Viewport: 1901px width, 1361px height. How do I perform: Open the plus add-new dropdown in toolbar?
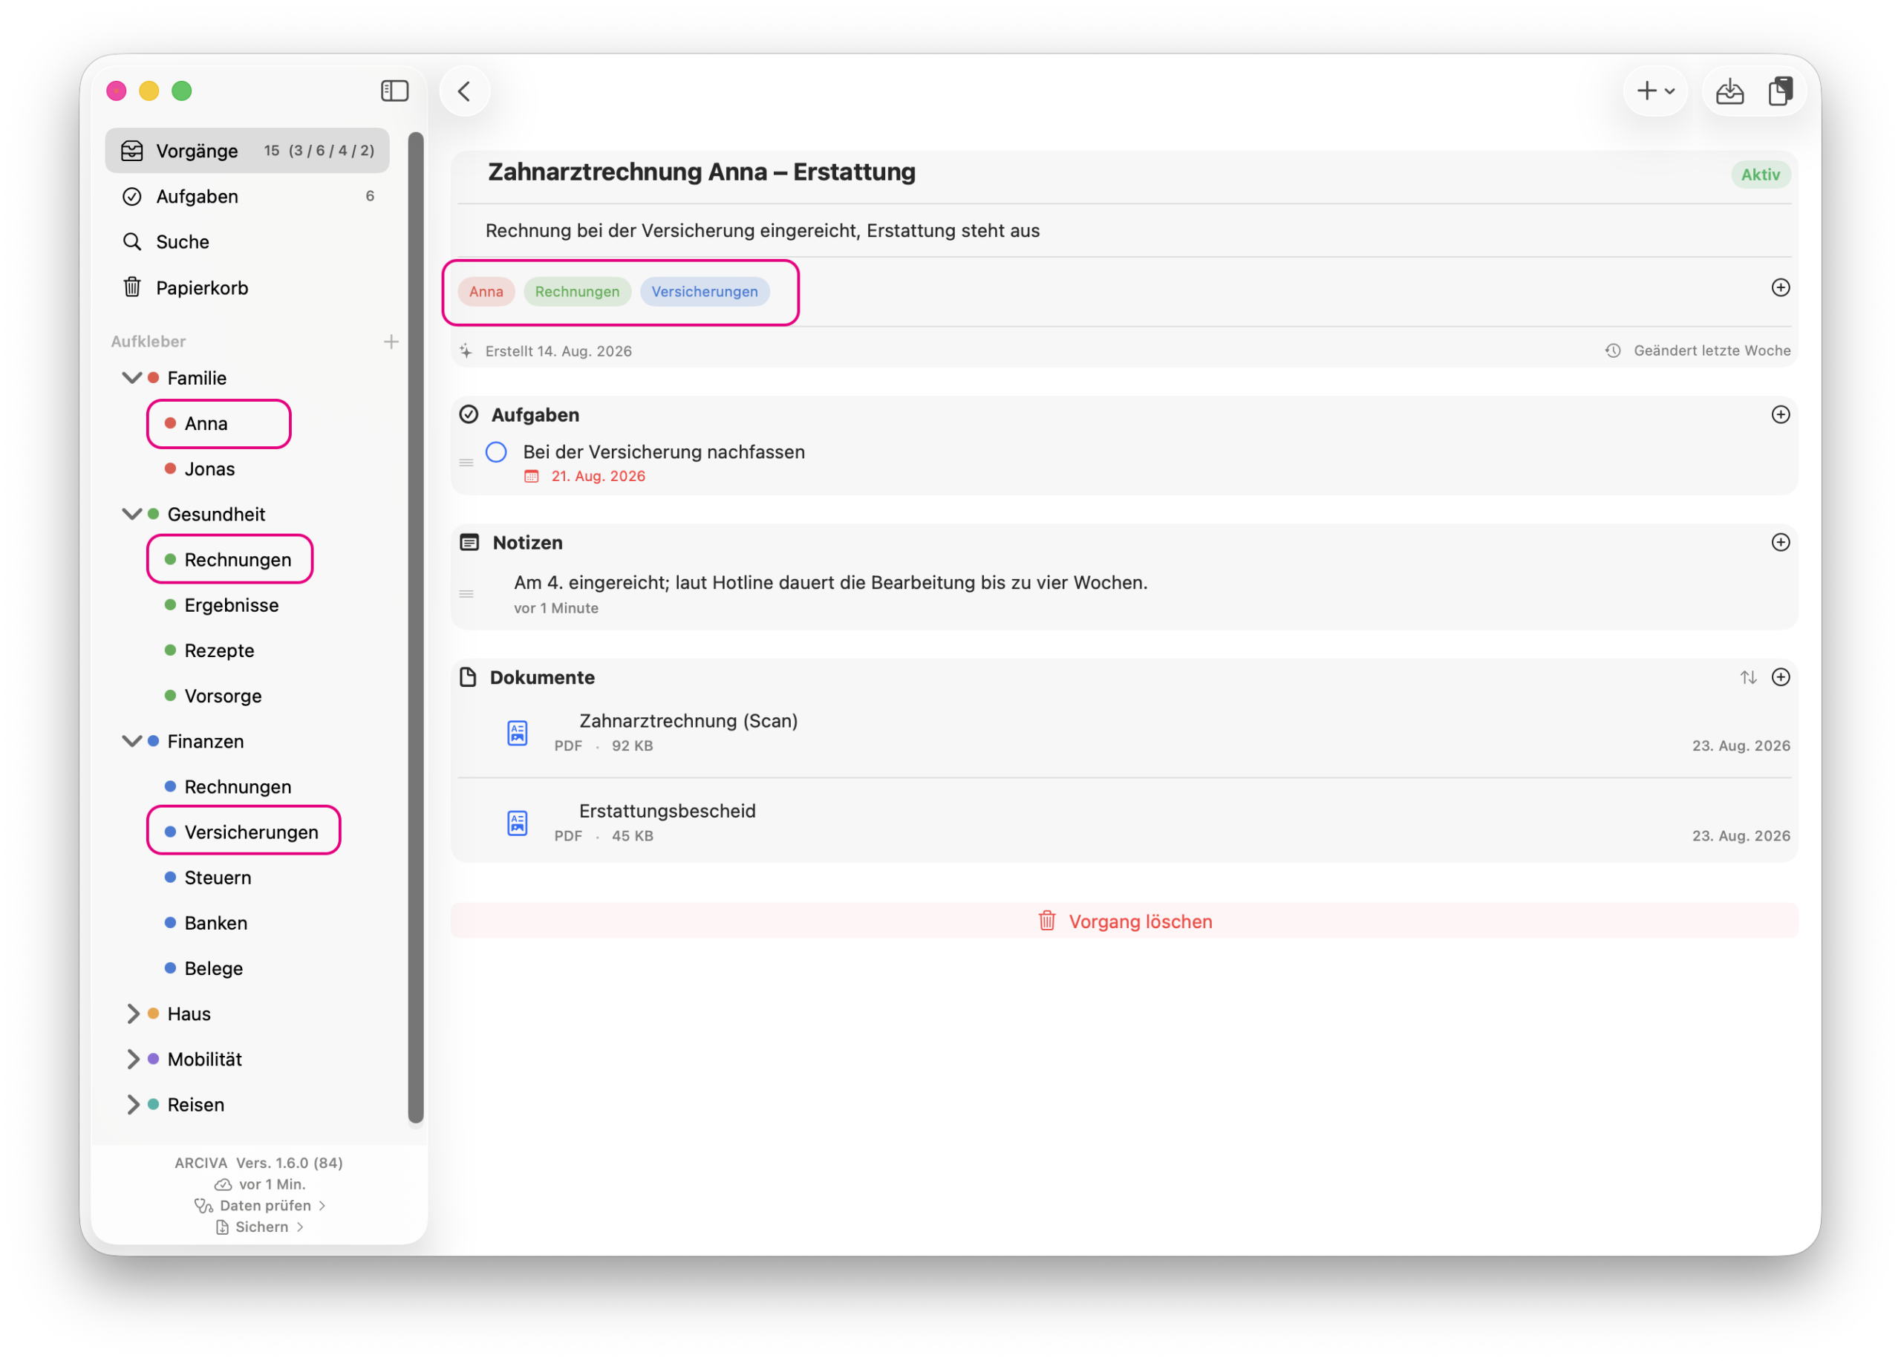pyautogui.click(x=1655, y=91)
